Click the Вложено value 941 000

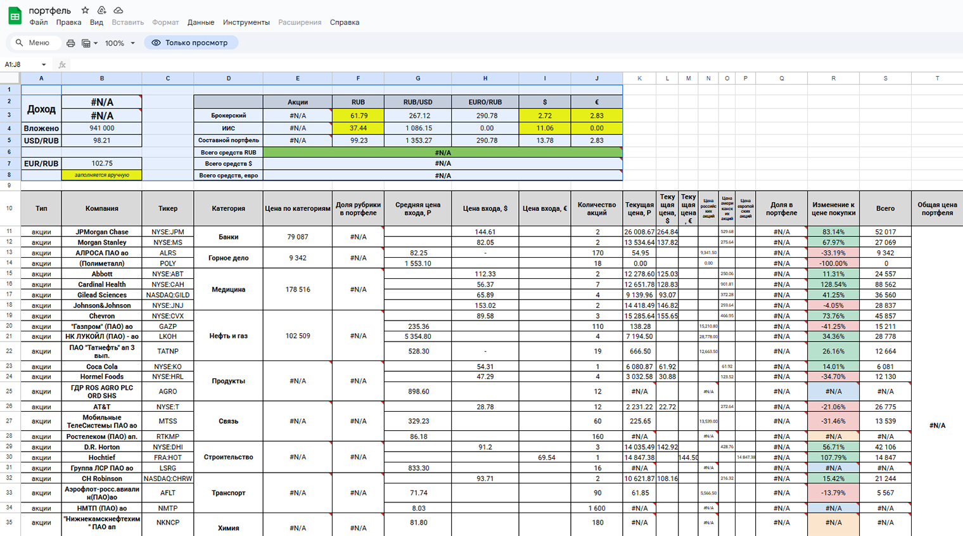click(x=101, y=128)
